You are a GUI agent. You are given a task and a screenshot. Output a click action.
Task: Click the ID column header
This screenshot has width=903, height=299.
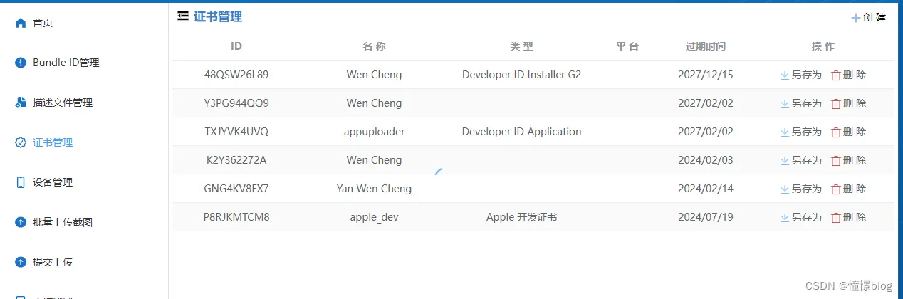pos(236,46)
